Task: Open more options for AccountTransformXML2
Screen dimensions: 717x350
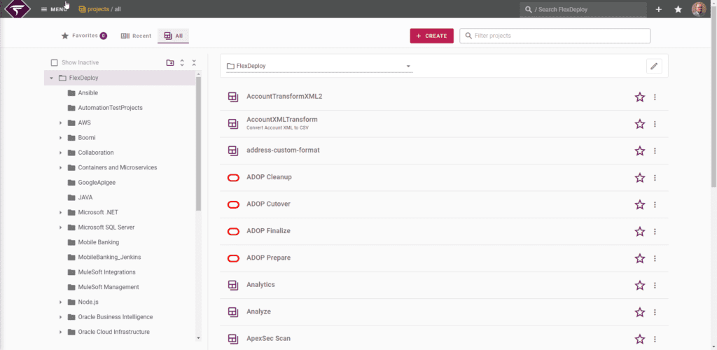Action: point(655,97)
